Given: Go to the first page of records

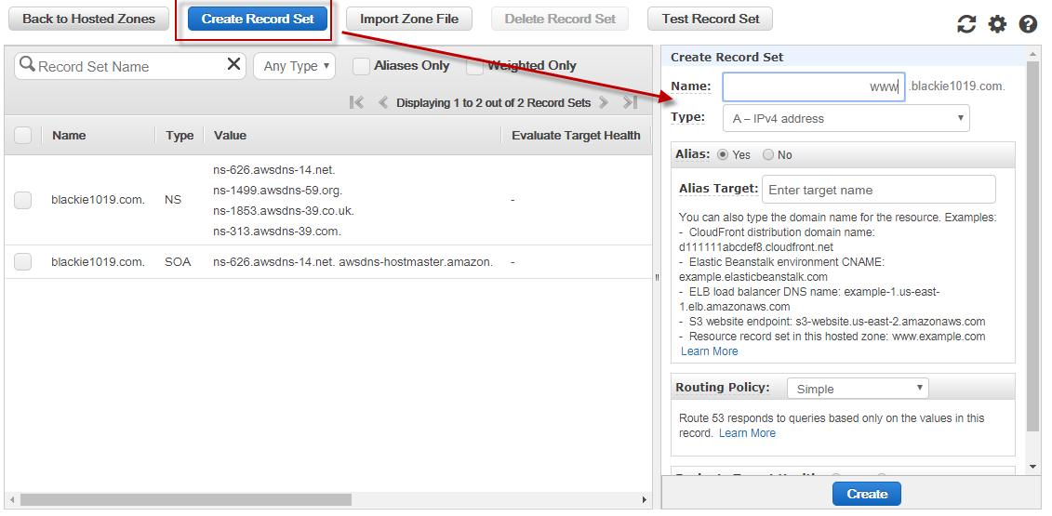Looking at the screenshot, I should [357, 103].
